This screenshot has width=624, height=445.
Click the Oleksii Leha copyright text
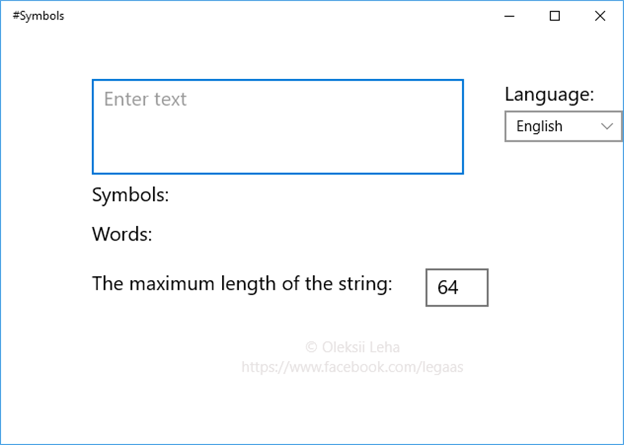(352, 347)
